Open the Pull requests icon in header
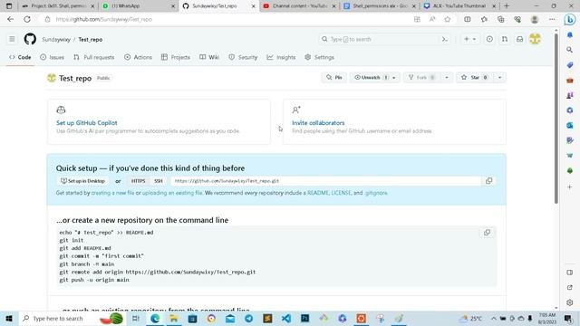 tap(505, 39)
